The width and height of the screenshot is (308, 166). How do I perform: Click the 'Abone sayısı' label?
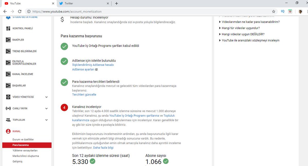pos(156,155)
